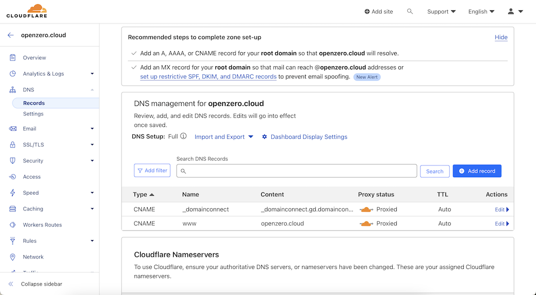Image resolution: width=536 pixels, height=295 pixels.
Task: Click the search magnifier icon in header
Action: coord(410,11)
